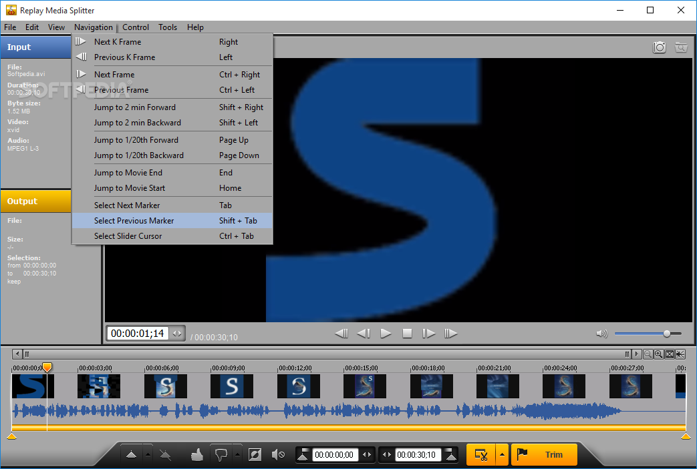Click the end selection triangle marker on timeline

click(x=686, y=436)
